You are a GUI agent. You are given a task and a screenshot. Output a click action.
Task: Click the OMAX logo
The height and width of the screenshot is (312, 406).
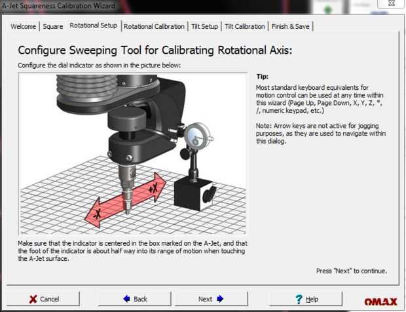[380, 302]
